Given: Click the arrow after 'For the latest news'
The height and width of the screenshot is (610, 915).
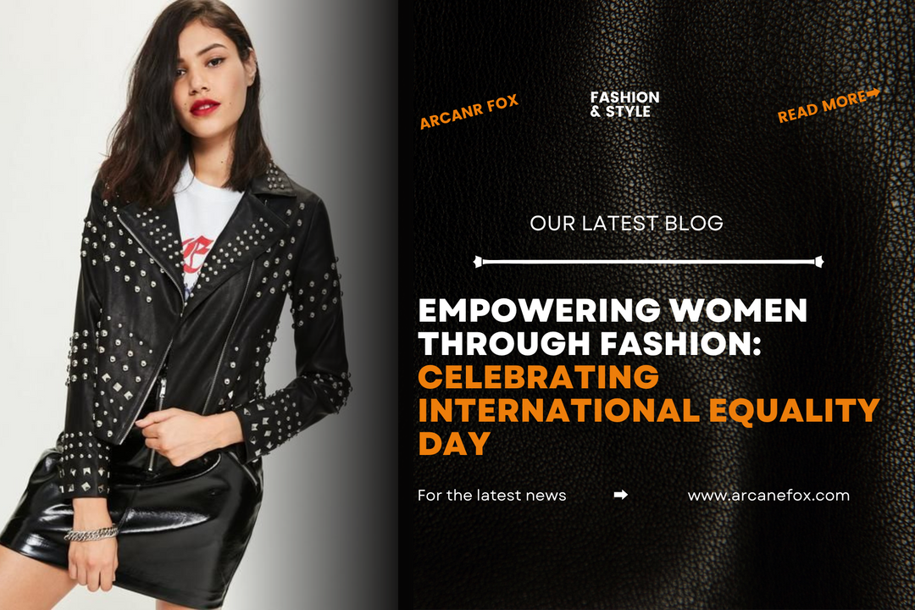Looking at the screenshot, I should pyautogui.click(x=621, y=495).
